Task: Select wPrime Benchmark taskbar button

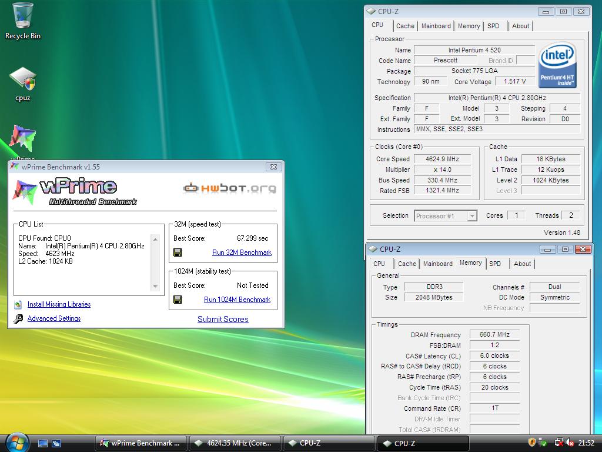Action: (141, 443)
